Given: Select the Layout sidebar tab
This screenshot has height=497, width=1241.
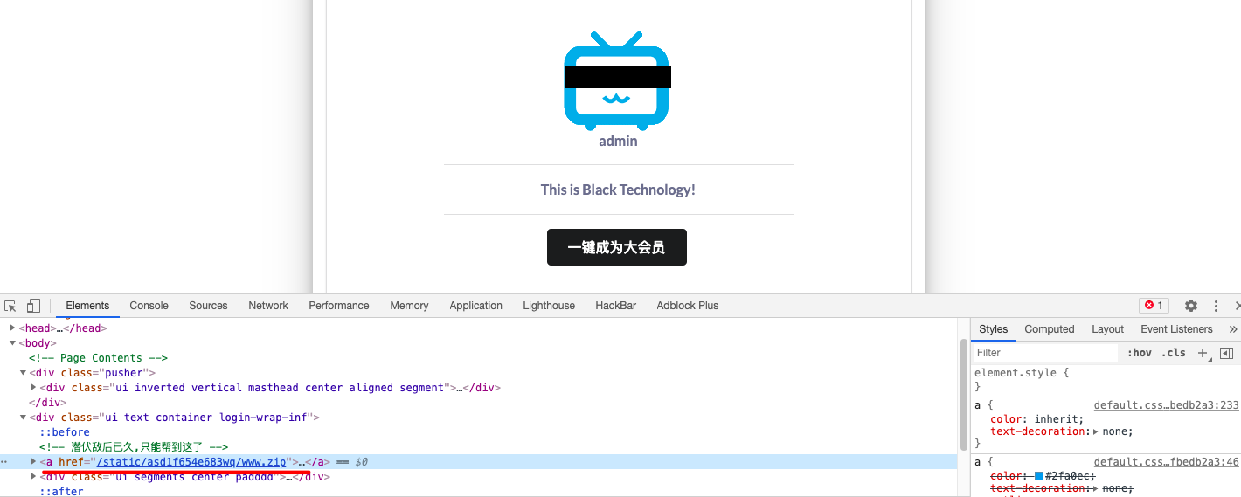Looking at the screenshot, I should point(1107,329).
